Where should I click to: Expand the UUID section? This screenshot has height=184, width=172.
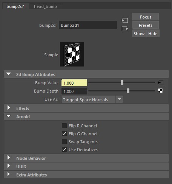click(86, 167)
